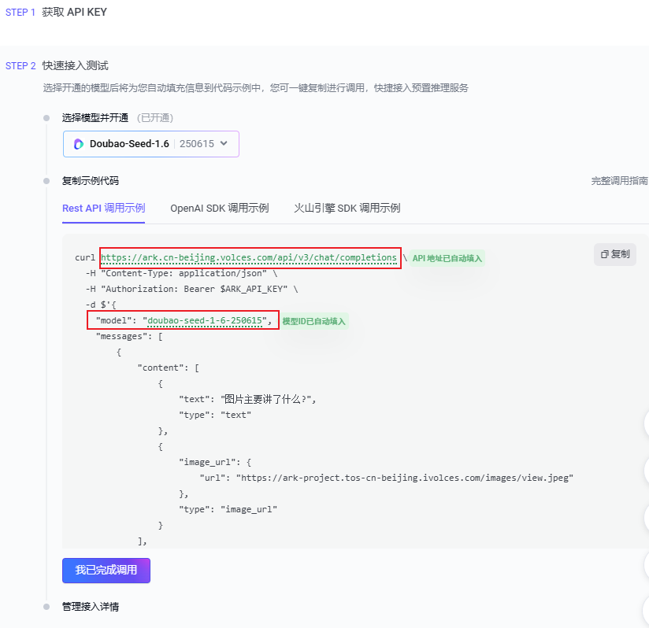Select version 250615 in the model picker
Image resolution: width=649 pixels, height=628 pixels.
point(198,144)
